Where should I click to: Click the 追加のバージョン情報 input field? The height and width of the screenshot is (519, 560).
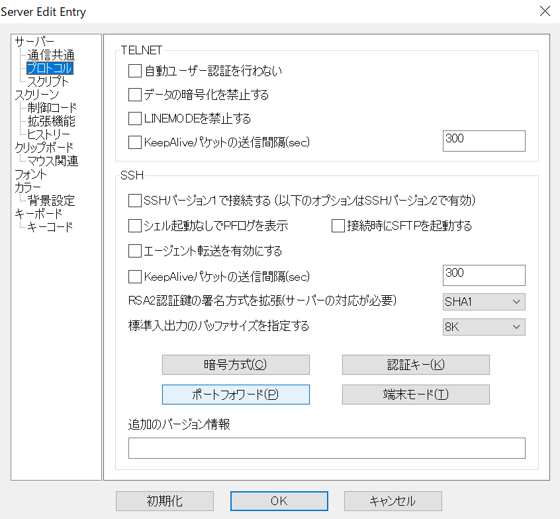point(327,448)
